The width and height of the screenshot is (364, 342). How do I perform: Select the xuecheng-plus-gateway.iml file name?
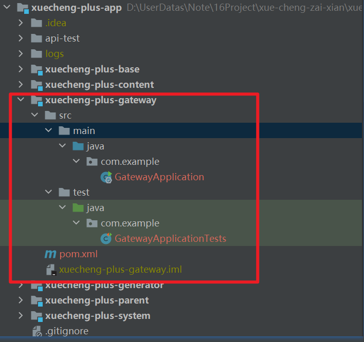(x=120, y=270)
